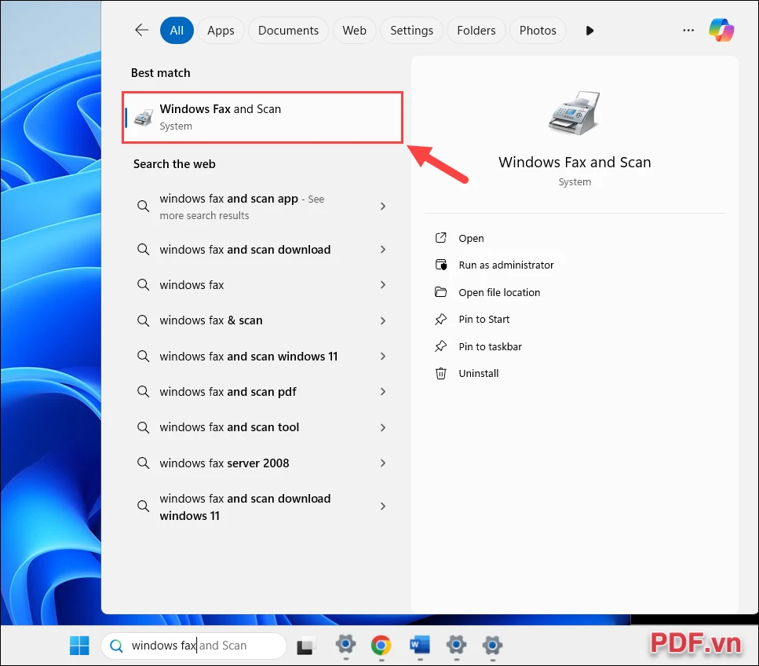Expand chevron for 'windows fax' suggestion

[x=383, y=285]
